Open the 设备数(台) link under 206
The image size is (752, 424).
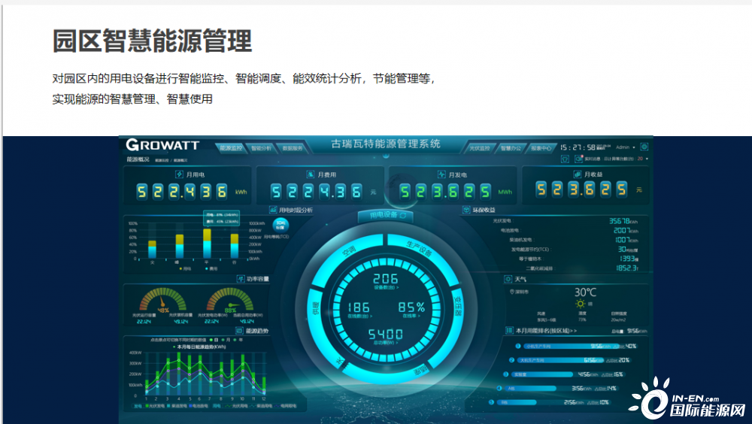(x=386, y=287)
